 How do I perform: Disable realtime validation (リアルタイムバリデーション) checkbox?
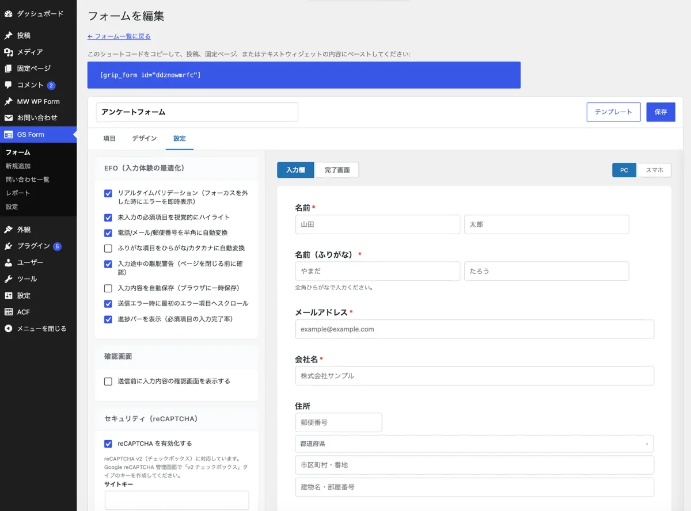click(108, 193)
